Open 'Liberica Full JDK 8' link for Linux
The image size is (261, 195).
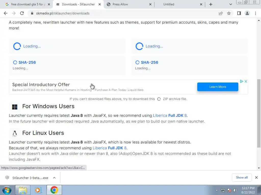click(110, 148)
